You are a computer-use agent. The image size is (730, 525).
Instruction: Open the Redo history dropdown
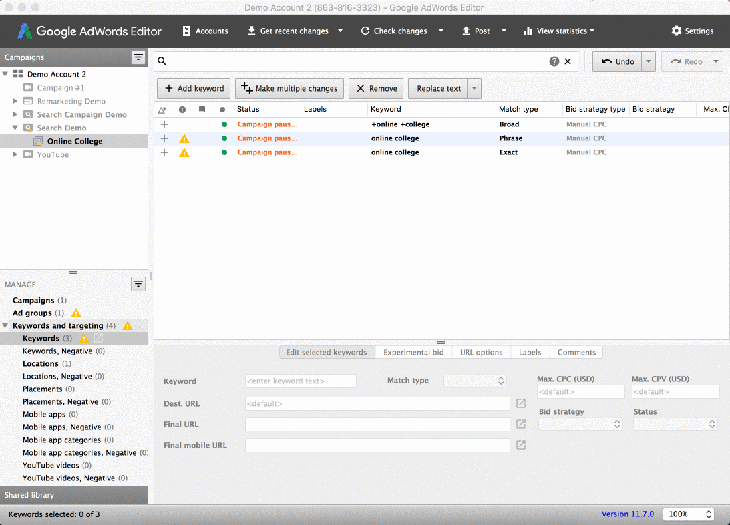716,62
